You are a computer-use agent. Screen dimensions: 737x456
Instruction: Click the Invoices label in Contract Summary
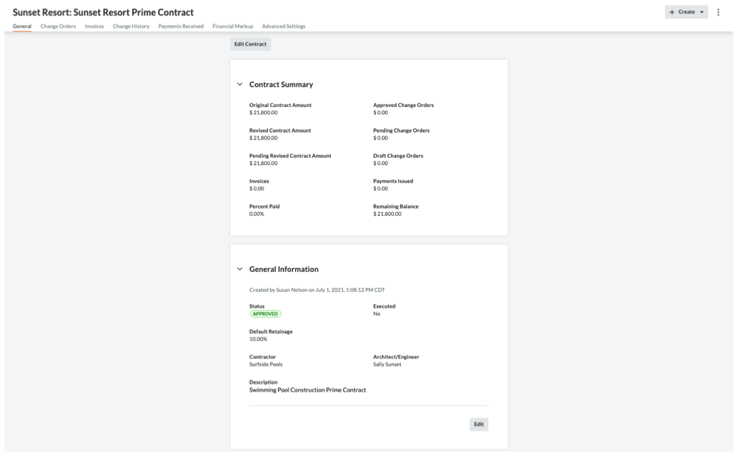[x=259, y=181]
